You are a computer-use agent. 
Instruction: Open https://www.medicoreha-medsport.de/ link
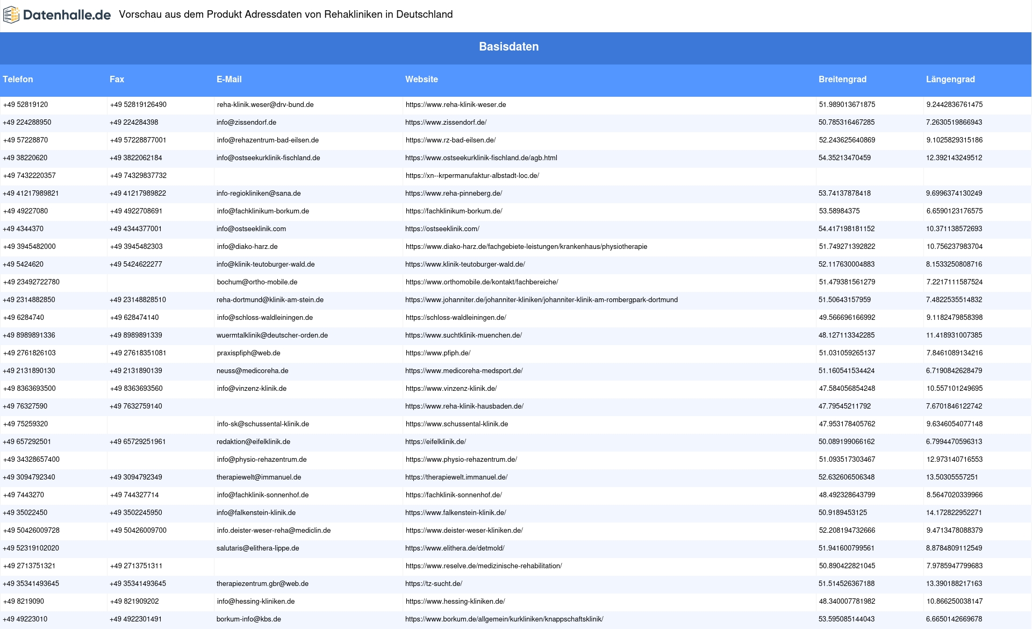464,371
